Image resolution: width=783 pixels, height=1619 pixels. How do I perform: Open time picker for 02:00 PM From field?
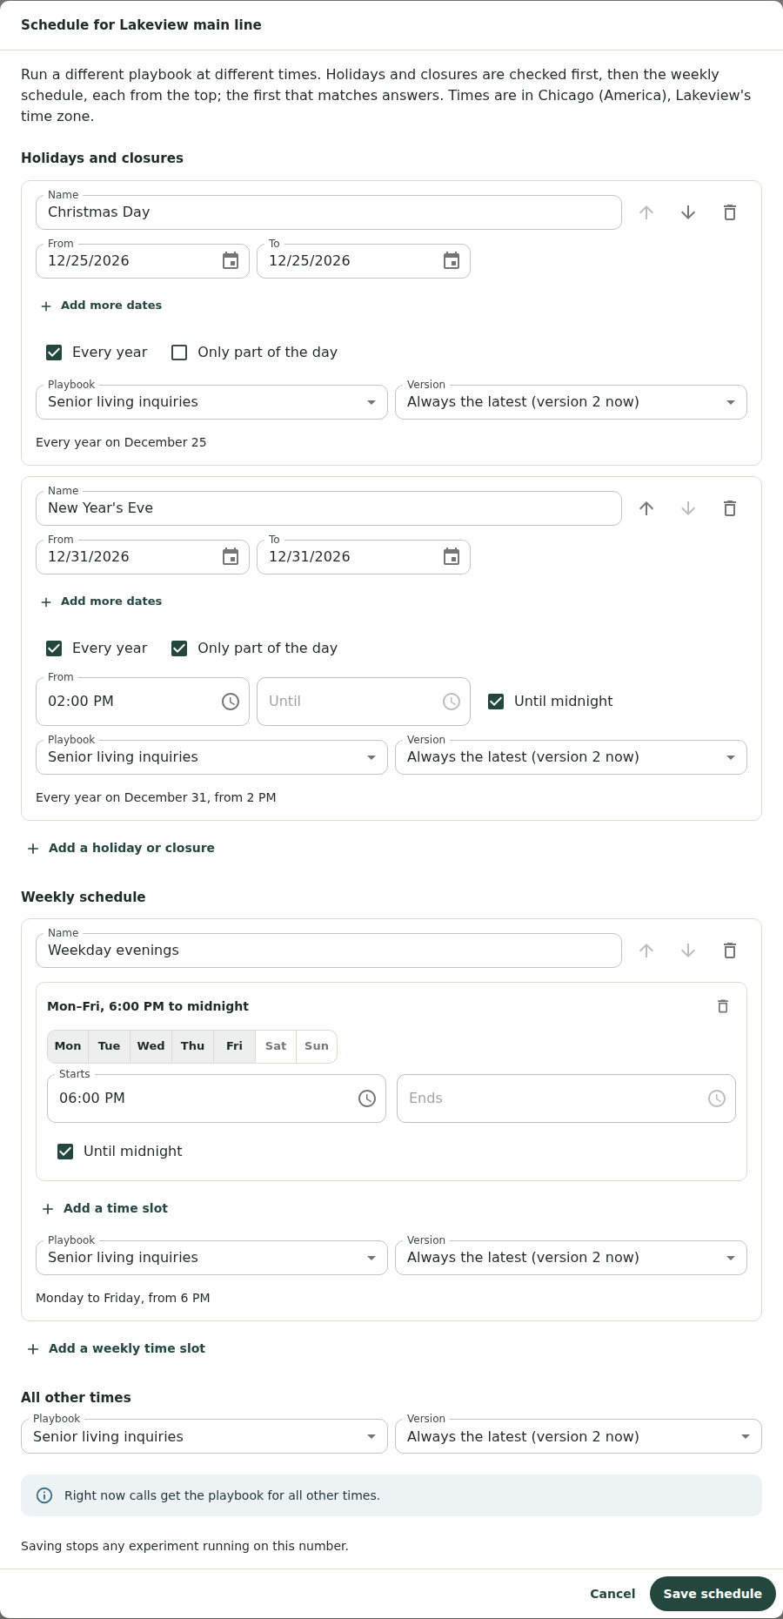231,702
